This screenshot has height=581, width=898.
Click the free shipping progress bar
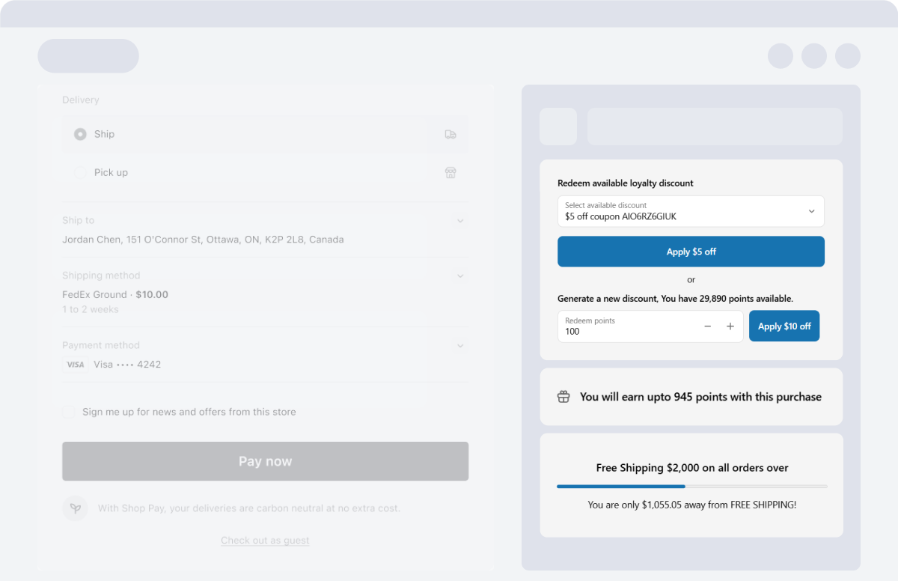pyautogui.click(x=691, y=487)
